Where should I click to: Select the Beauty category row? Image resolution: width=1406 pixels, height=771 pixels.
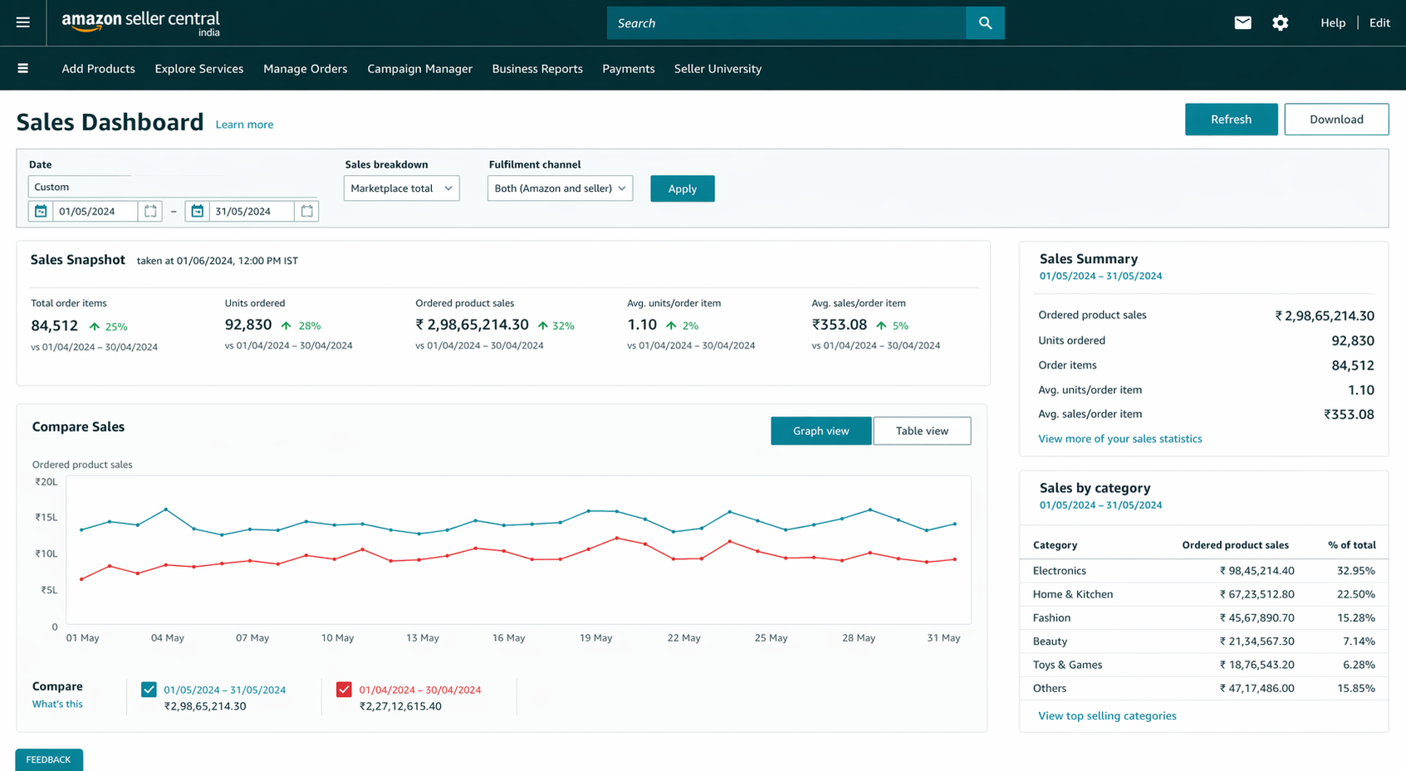tap(1204, 642)
